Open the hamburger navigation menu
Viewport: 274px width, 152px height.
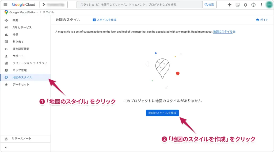[5, 5]
